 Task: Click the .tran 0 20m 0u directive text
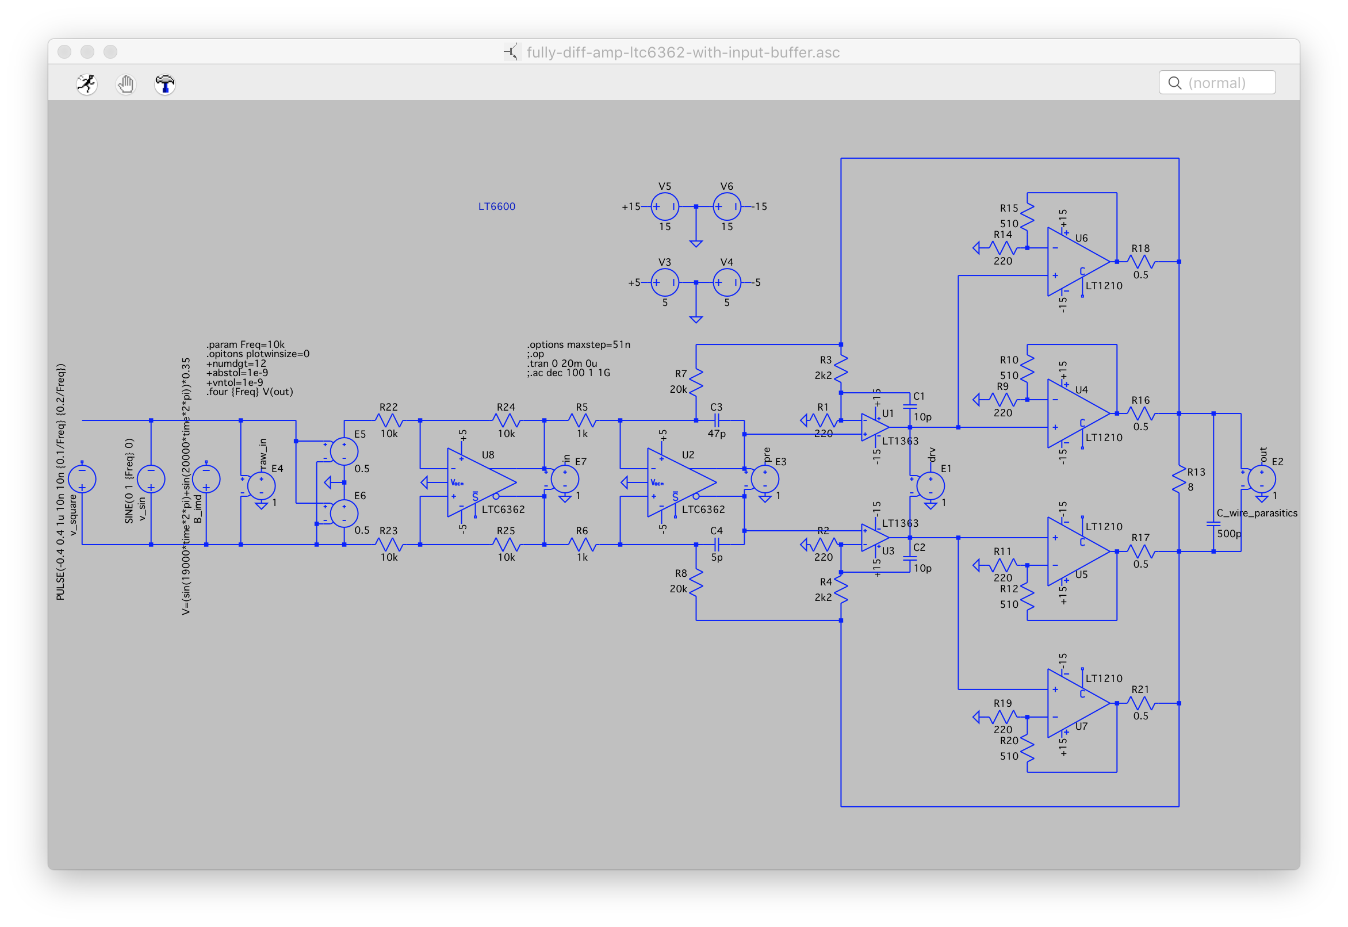(562, 363)
